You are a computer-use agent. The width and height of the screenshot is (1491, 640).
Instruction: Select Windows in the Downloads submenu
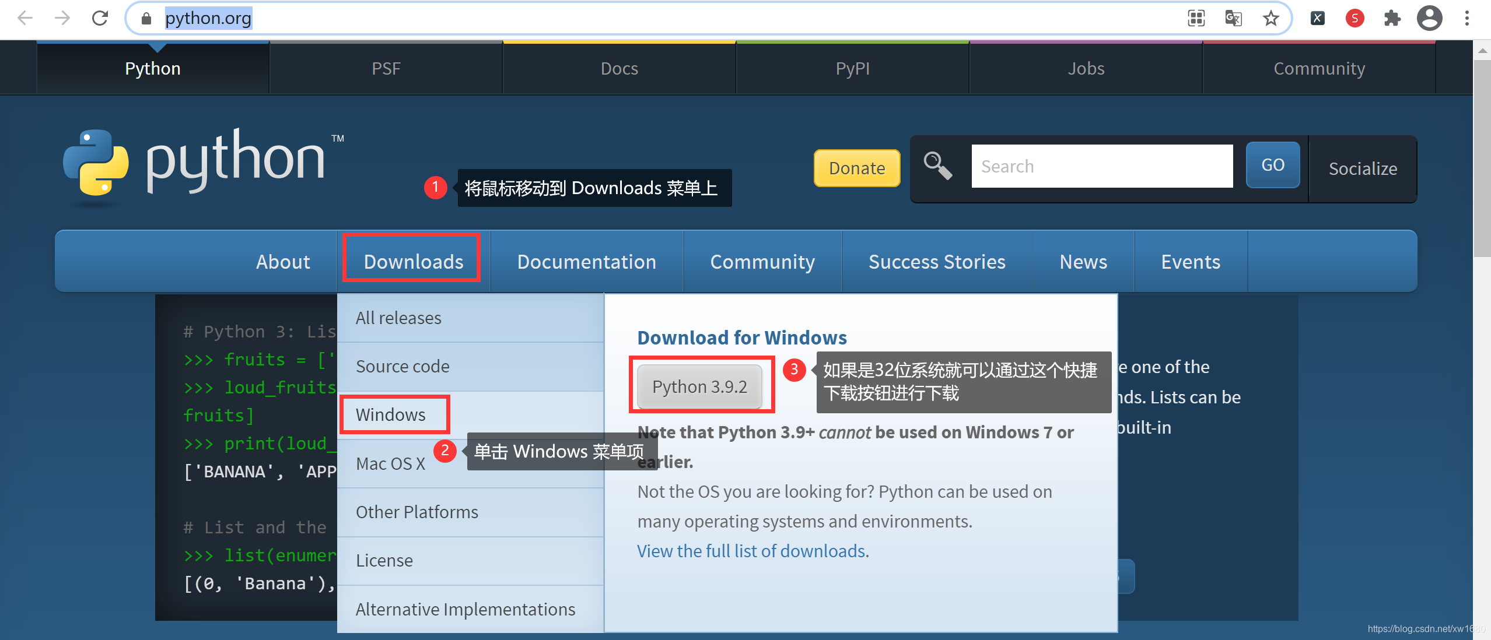coord(391,414)
